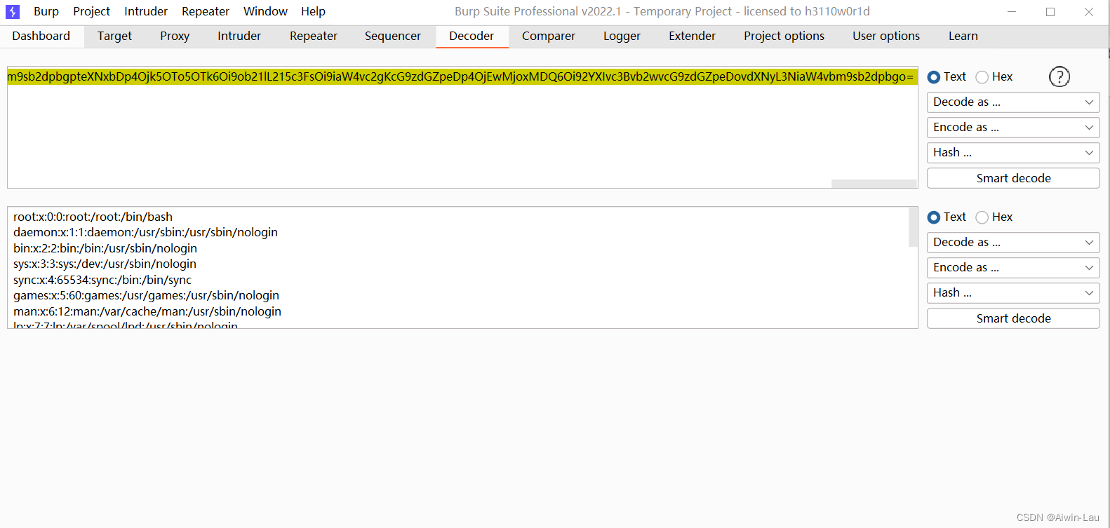
Task: Switch to the Logger tab
Action: click(x=622, y=36)
